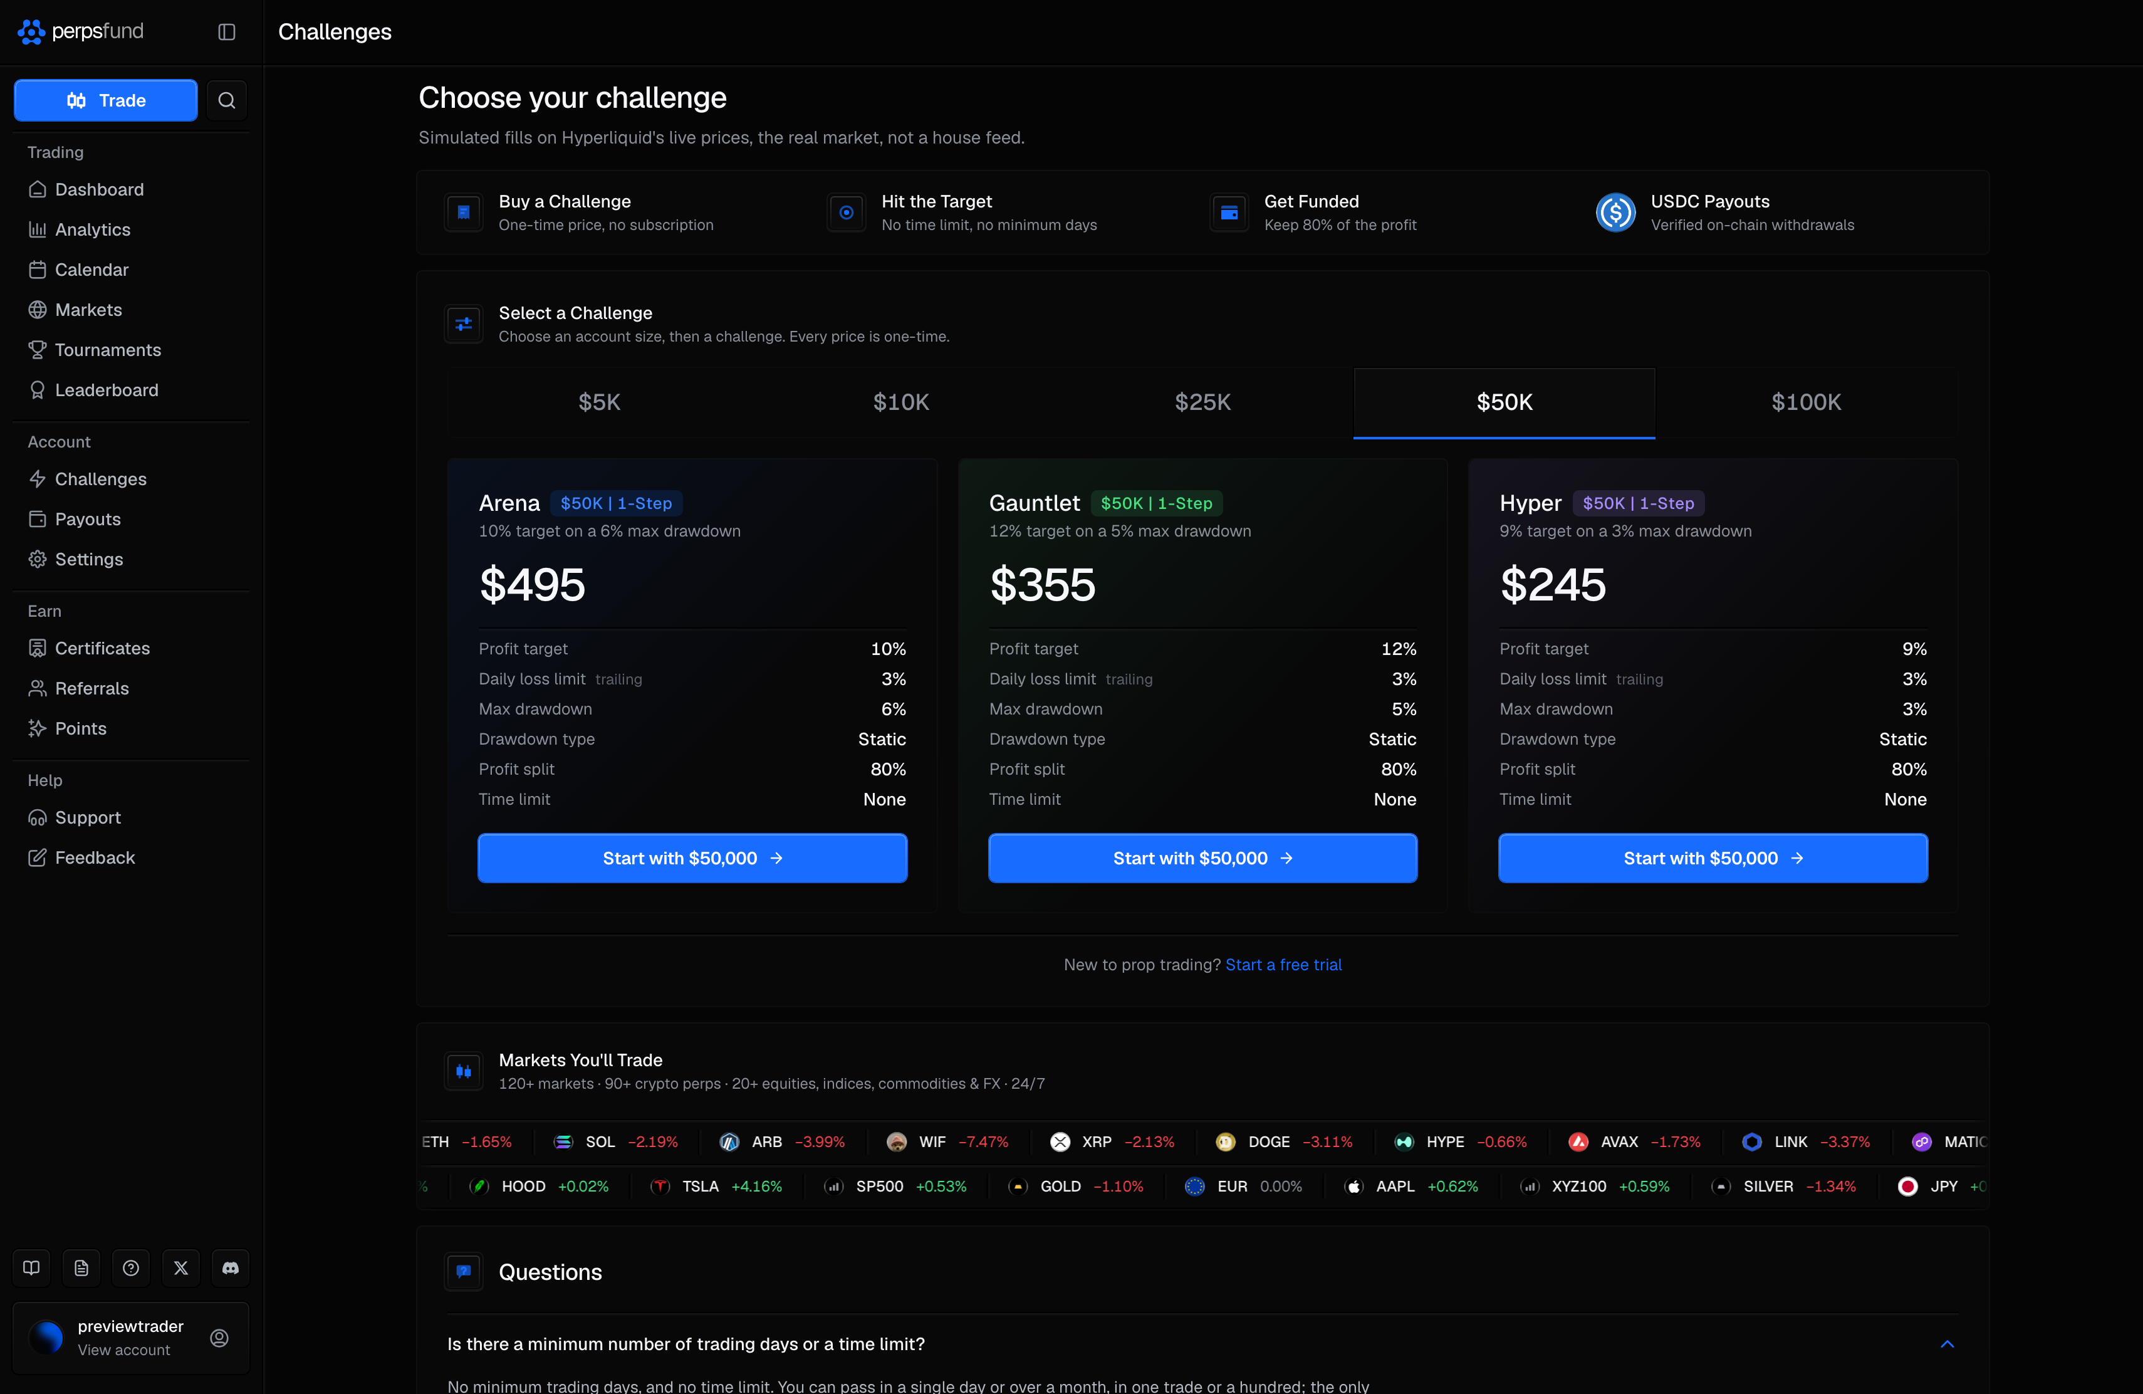This screenshot has width=2143, height=1394.
Task: Select the $25K account size tab
Action: [x=1203, y=402]
